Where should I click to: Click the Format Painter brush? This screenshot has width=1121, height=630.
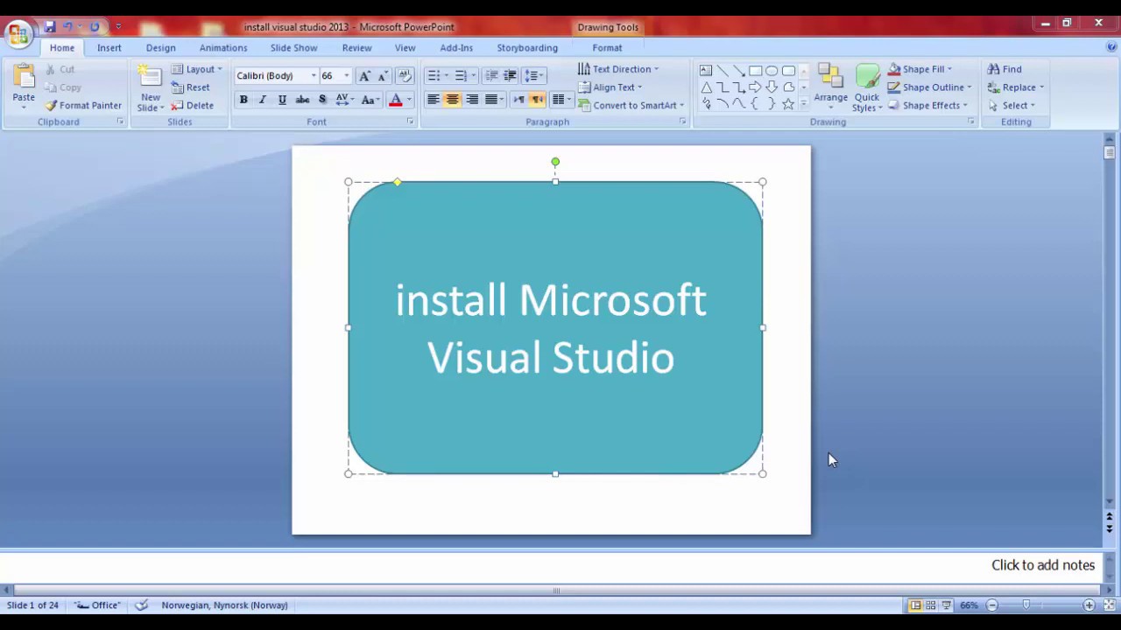coord(83,105)
